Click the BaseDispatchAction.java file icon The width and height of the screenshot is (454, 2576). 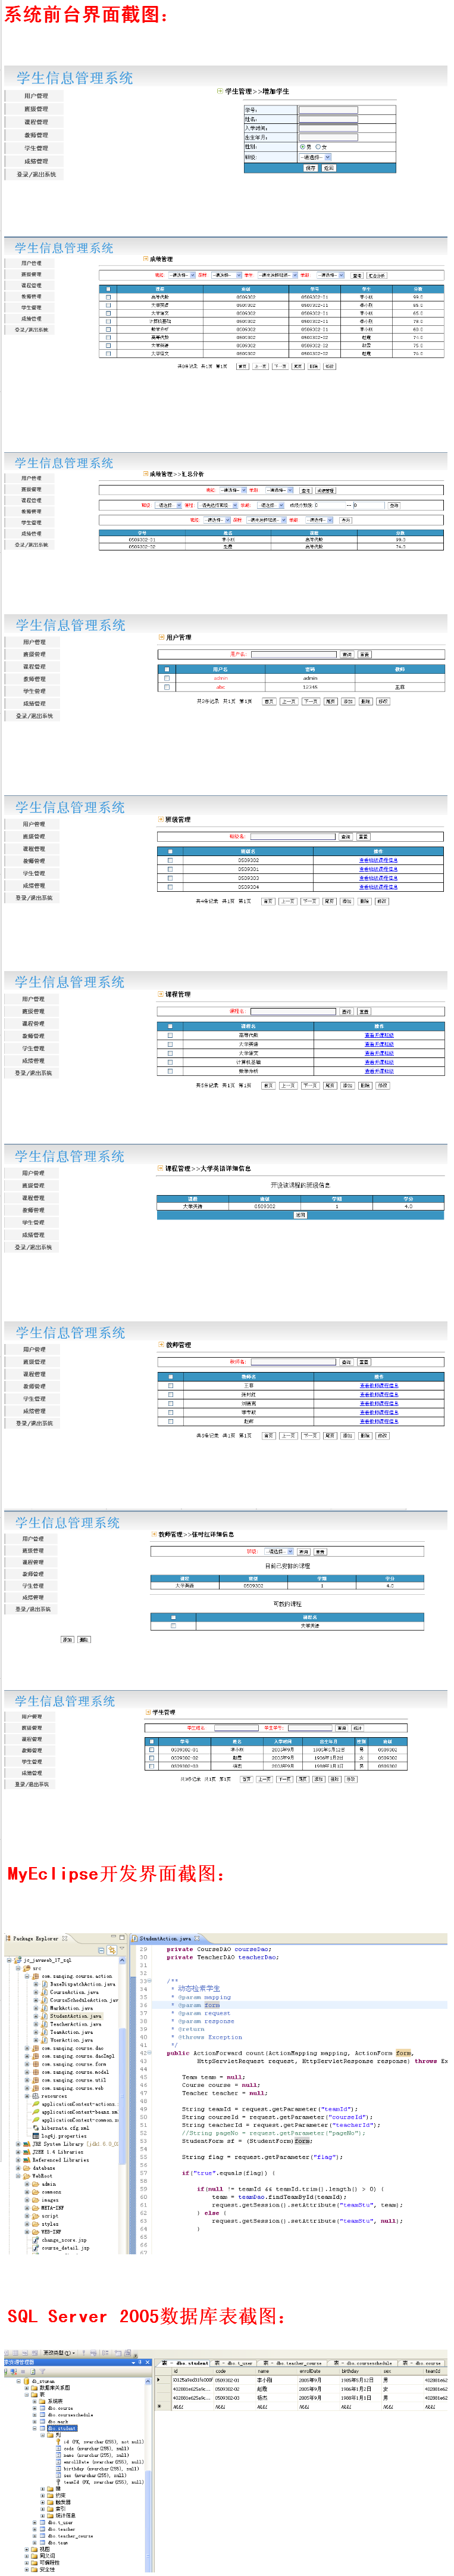coord(45,1985)
